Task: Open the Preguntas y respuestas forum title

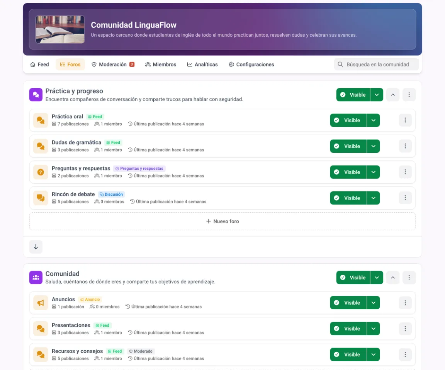Action: coord(81,169)
